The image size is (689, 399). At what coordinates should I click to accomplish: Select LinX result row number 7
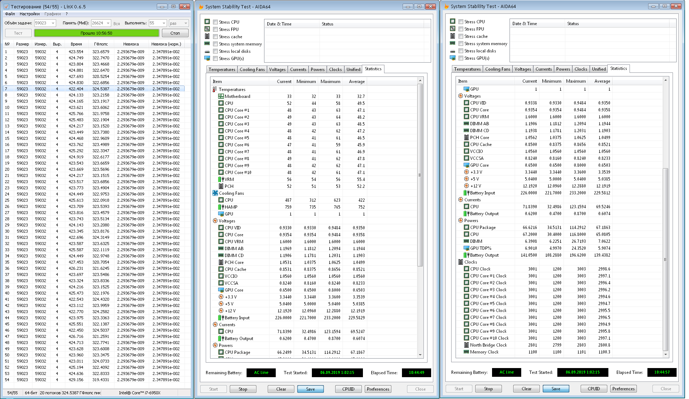click(x=94, y=89)
